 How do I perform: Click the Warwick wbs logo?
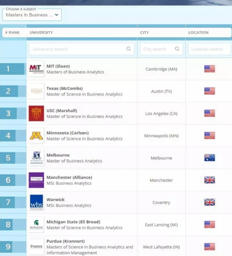[x=36, y=202]
